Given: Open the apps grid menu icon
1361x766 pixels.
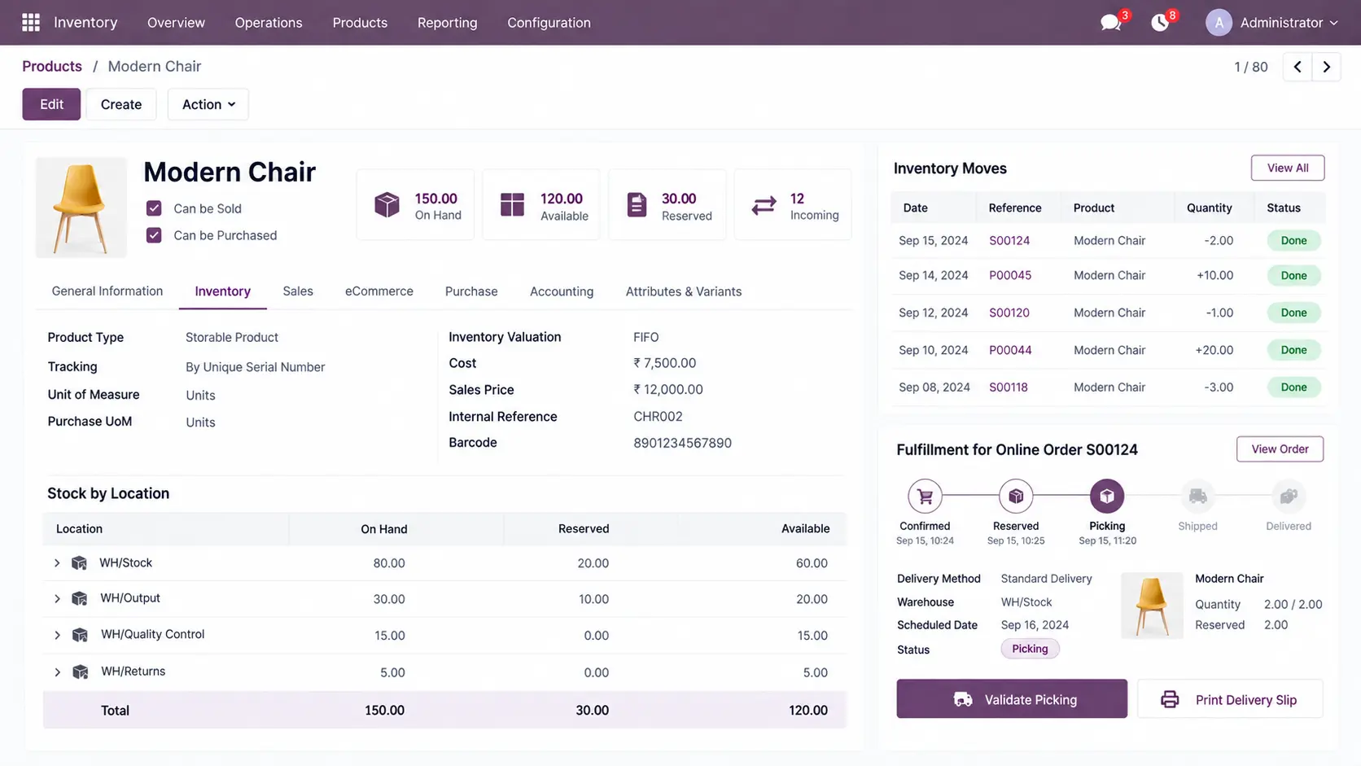Looking at the screenshot, I should coord(31,22).
